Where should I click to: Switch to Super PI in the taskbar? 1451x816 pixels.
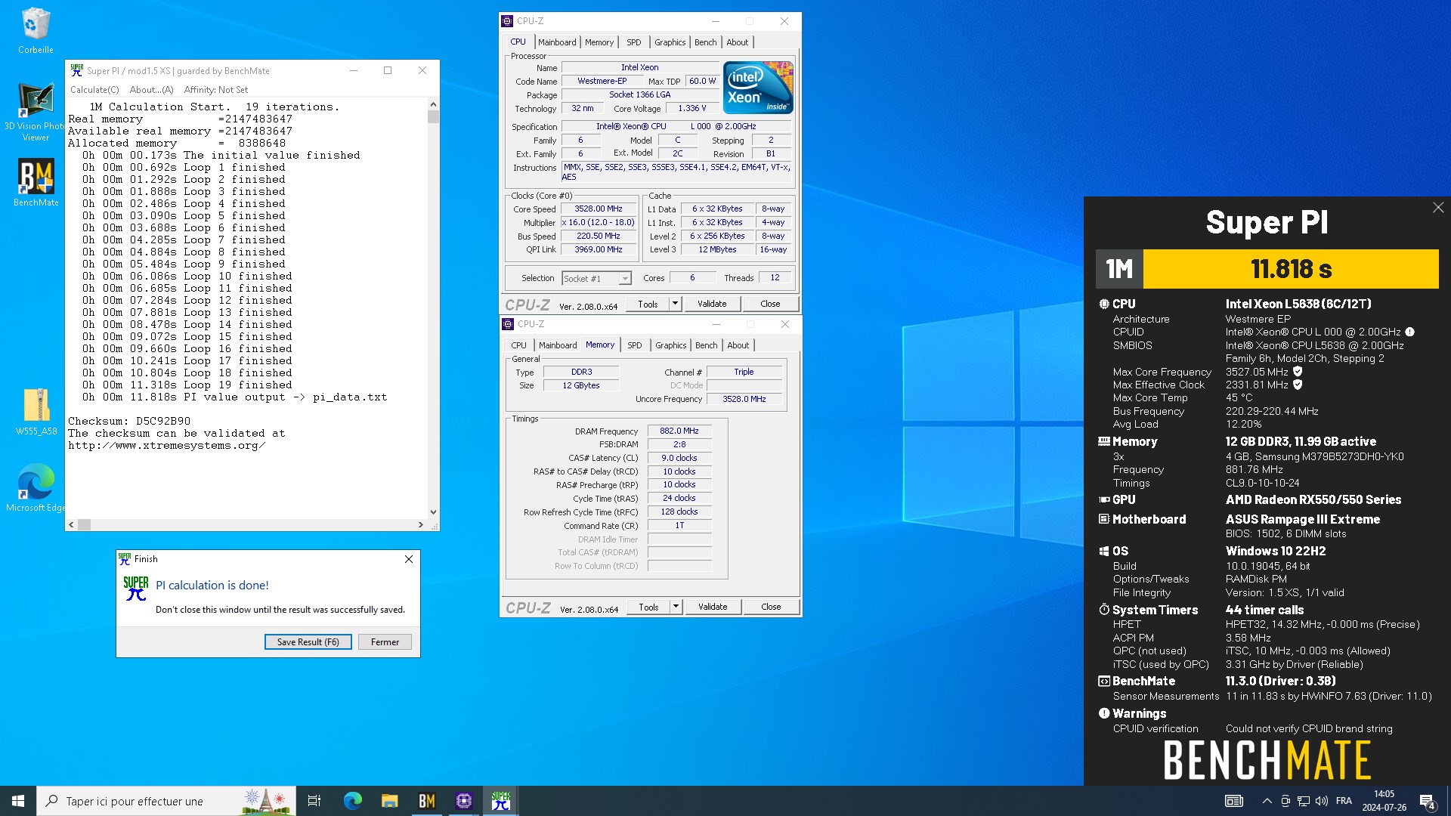pyautogui.click(x=500, y=801)
